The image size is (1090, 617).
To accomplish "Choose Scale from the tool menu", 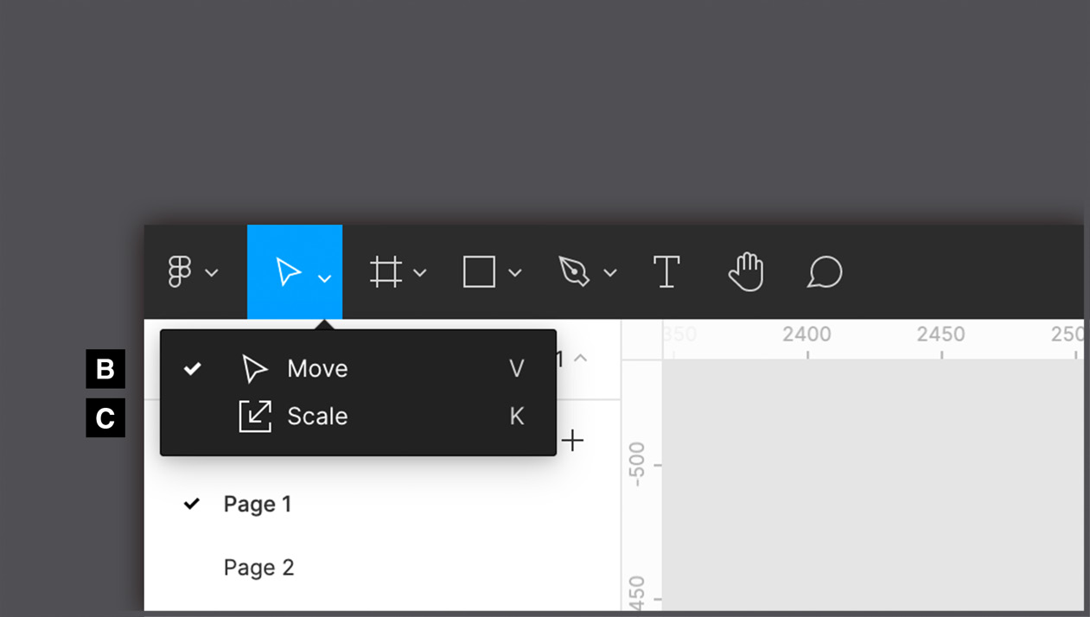I will (317, 417).
